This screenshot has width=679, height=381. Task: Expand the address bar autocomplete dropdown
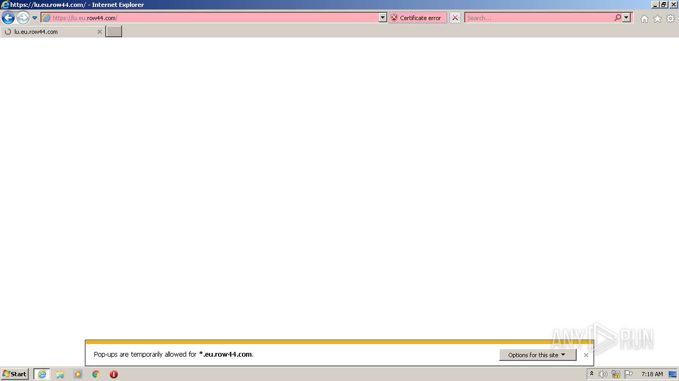383,18
